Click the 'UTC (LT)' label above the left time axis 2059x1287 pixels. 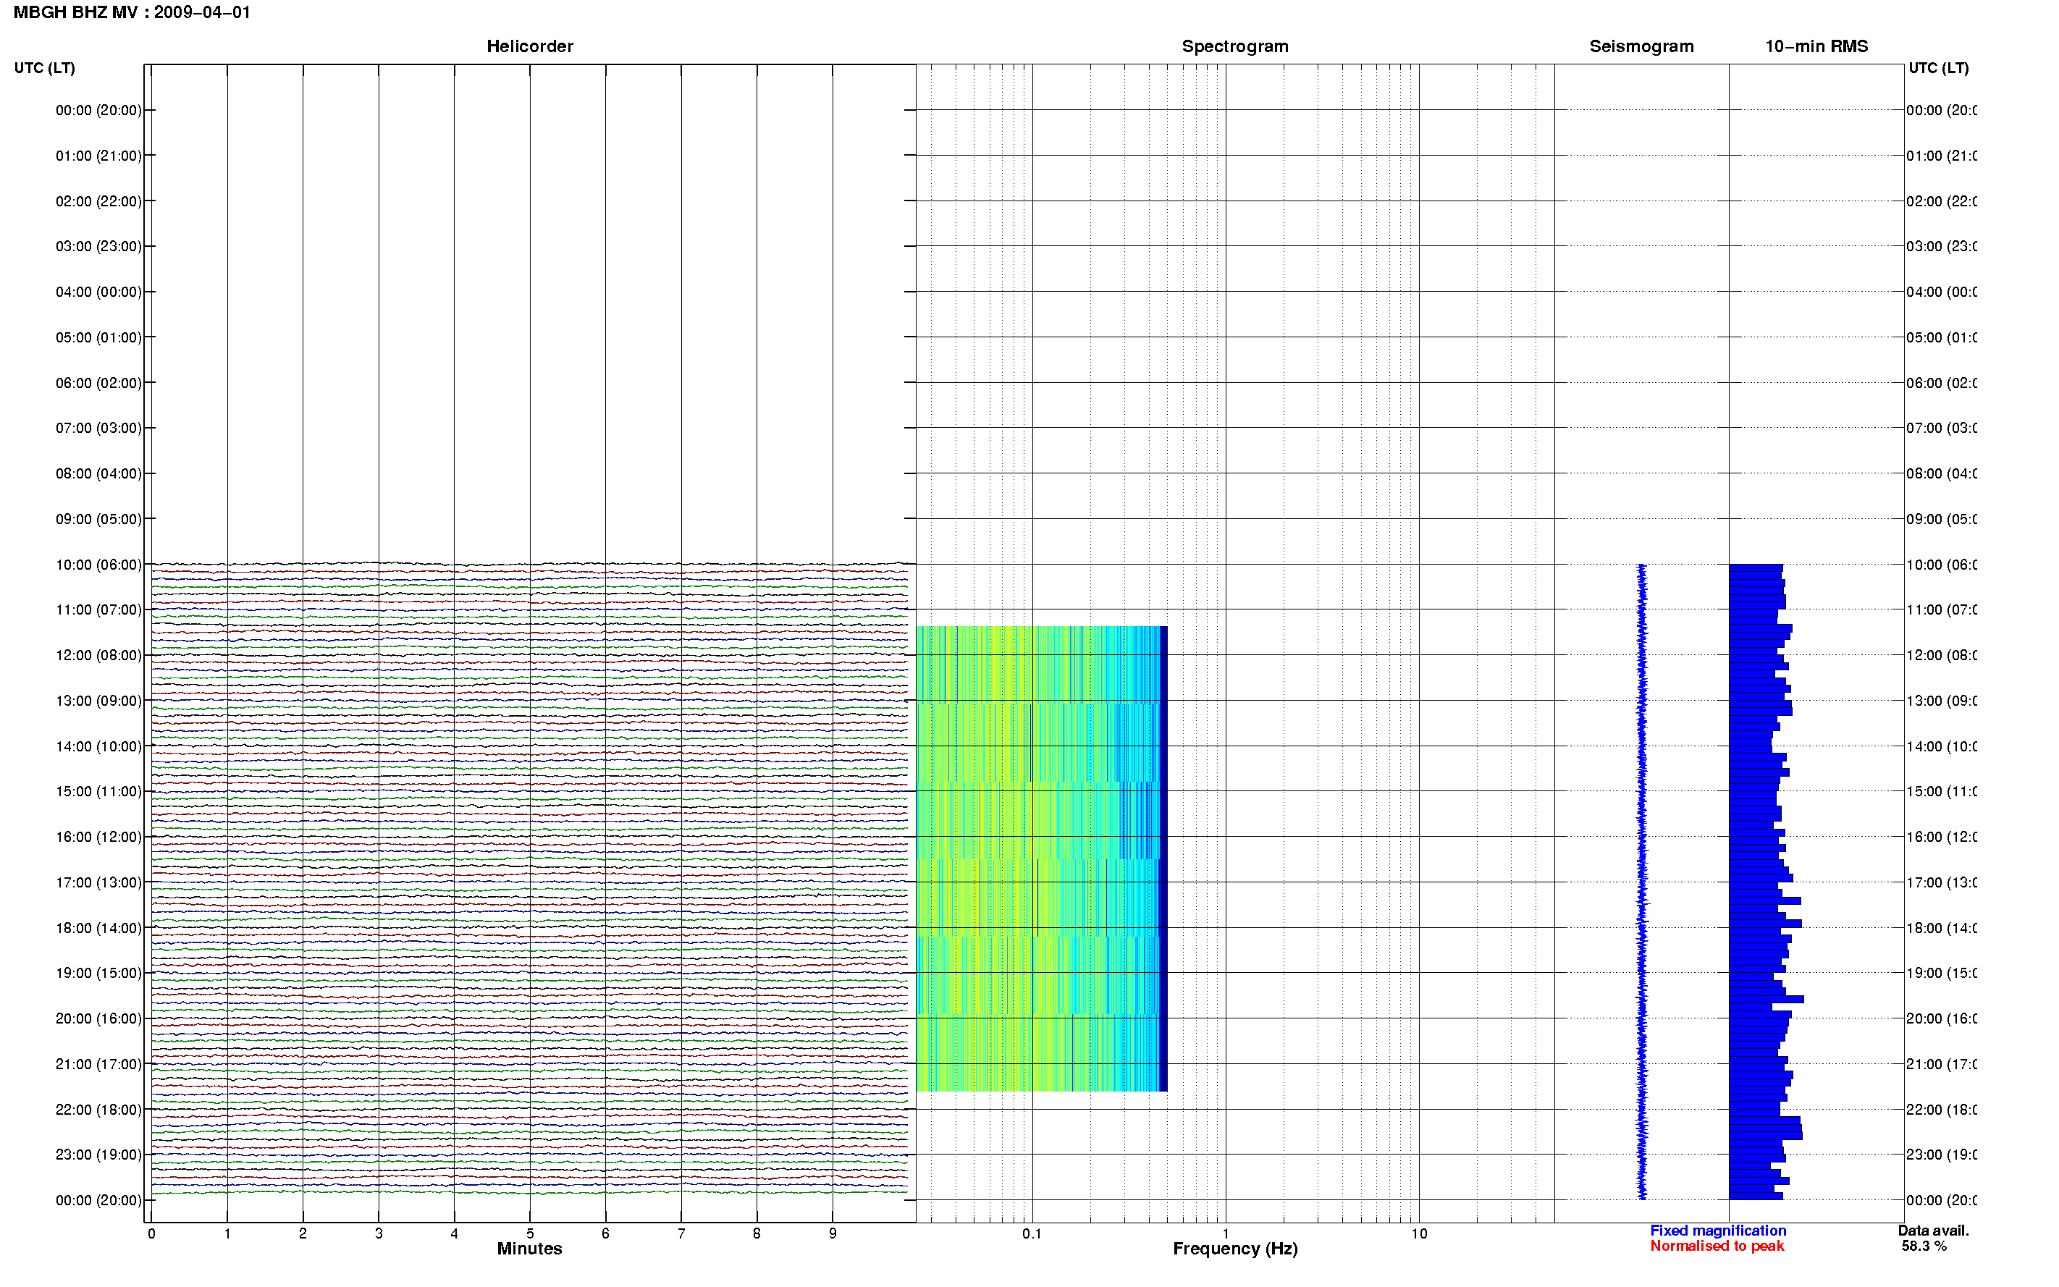[44, 68]
